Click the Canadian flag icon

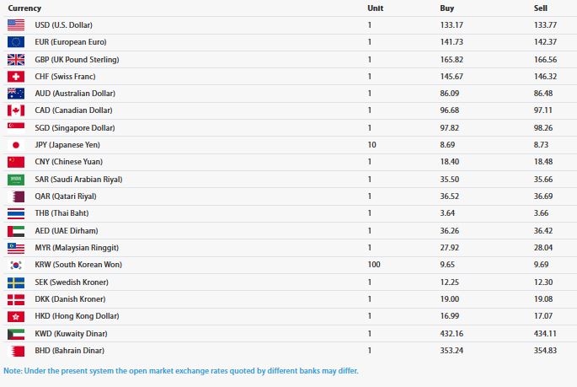(x=16, y=110)
